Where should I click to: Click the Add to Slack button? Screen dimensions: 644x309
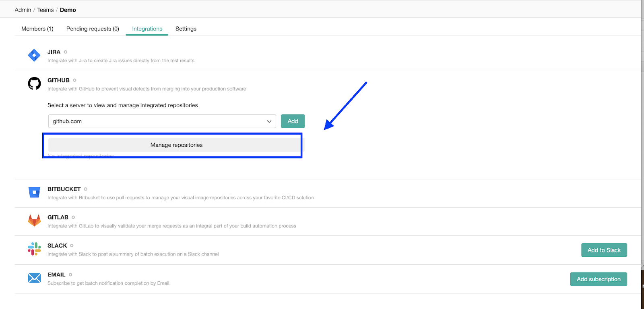pyautogui.click(x=604, y=250)
